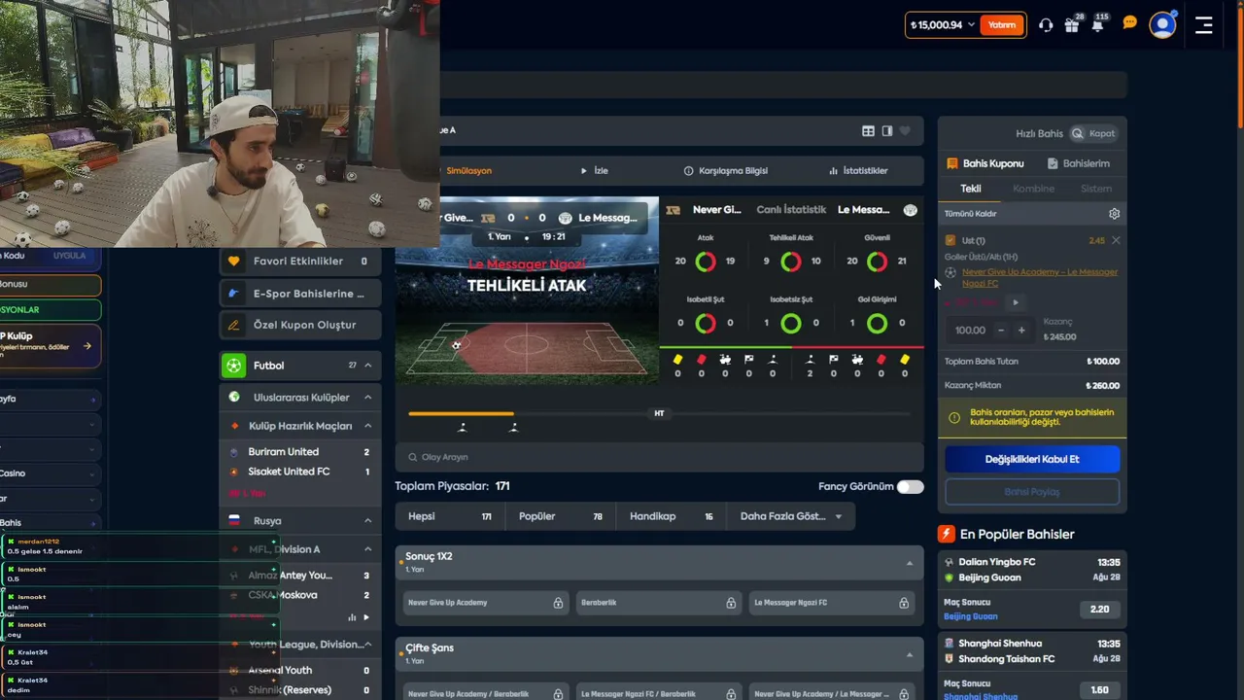Click the E-Spor Bahislerine icon
This screenshot has height=700, width=1244.
[233, 293]
